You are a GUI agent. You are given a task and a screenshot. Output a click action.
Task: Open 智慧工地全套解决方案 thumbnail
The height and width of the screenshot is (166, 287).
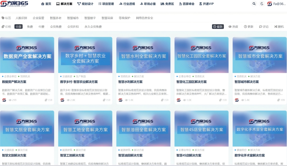[x=85, y=129]
